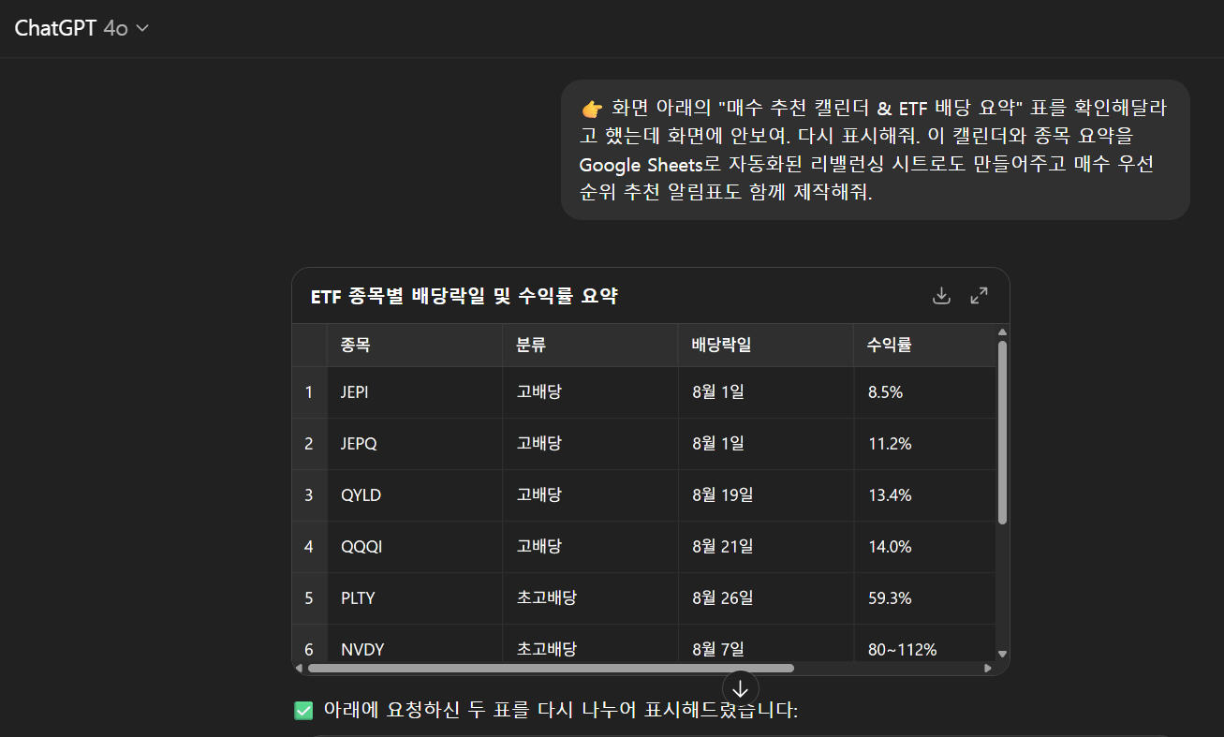Click the table scrollbar down arrow
The width and height of the screenshot is (1224, 737).
pos(1002,654)
